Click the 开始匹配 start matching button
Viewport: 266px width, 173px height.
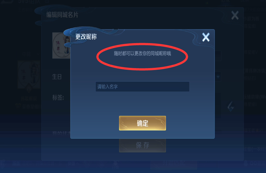click(x=174, y=163)
